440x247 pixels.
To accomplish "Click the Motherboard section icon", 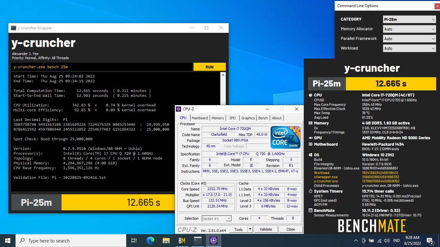I will coord(310,144).
